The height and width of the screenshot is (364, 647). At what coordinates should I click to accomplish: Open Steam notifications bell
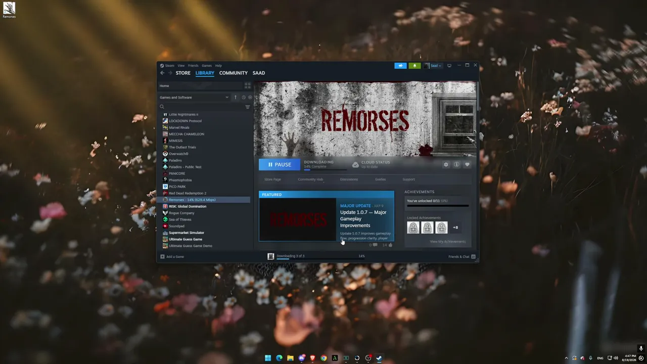click(414, 66)
